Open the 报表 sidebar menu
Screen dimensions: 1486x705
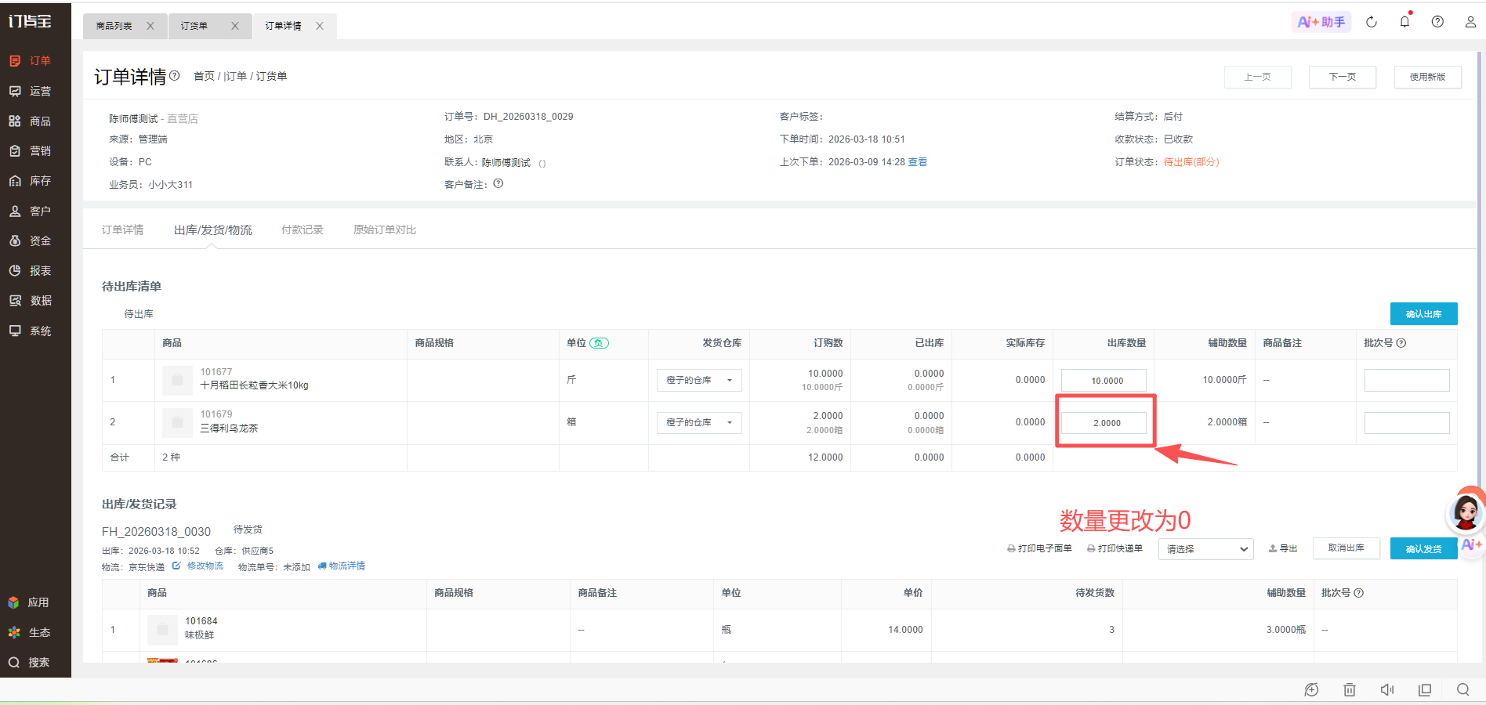tap(31, 271)
